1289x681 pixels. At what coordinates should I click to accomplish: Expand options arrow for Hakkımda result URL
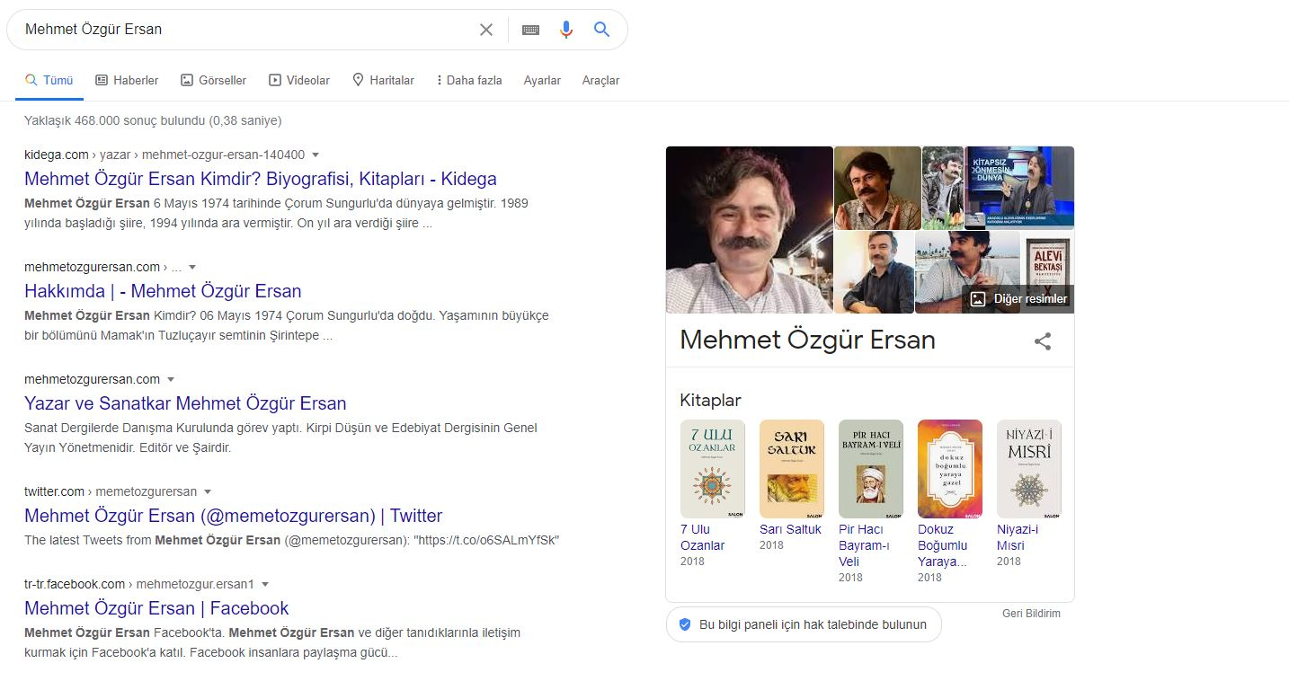pyautogui.click(x=192, y=267)
